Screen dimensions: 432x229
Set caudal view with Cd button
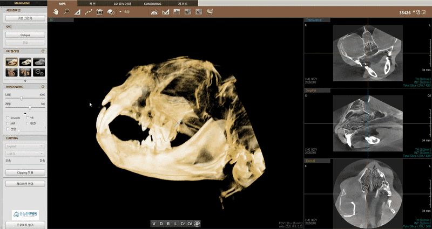tap(190, 224)
